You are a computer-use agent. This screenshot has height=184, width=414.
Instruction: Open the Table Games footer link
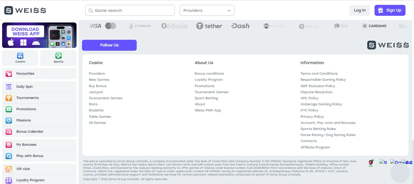click(100, 117)
